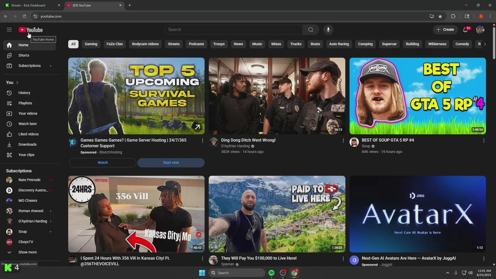Click Watch button on BisectHosting ad

pyautogui.click(x=103, y=163)
